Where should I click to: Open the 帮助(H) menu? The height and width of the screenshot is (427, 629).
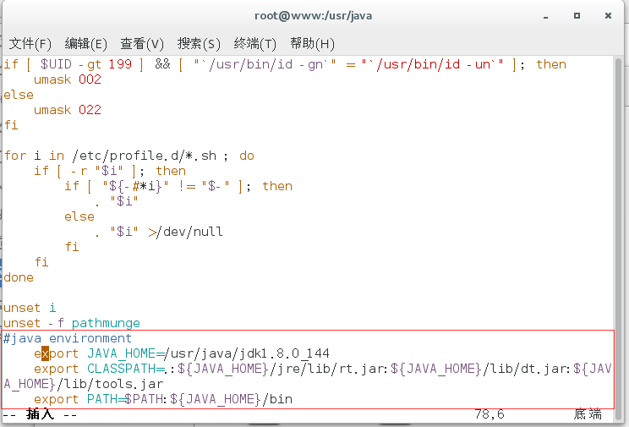[x=312, y=44]
